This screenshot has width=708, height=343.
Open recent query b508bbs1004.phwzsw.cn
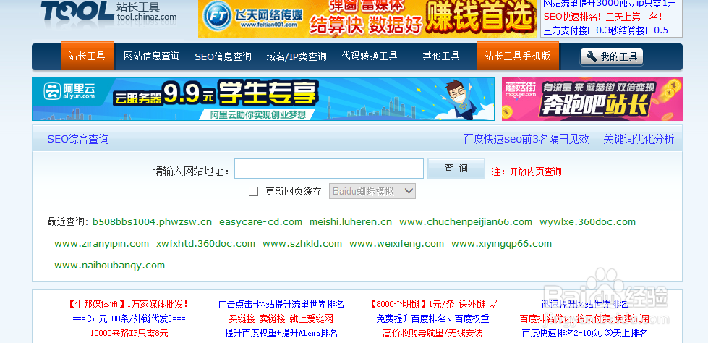click(152, 222)
